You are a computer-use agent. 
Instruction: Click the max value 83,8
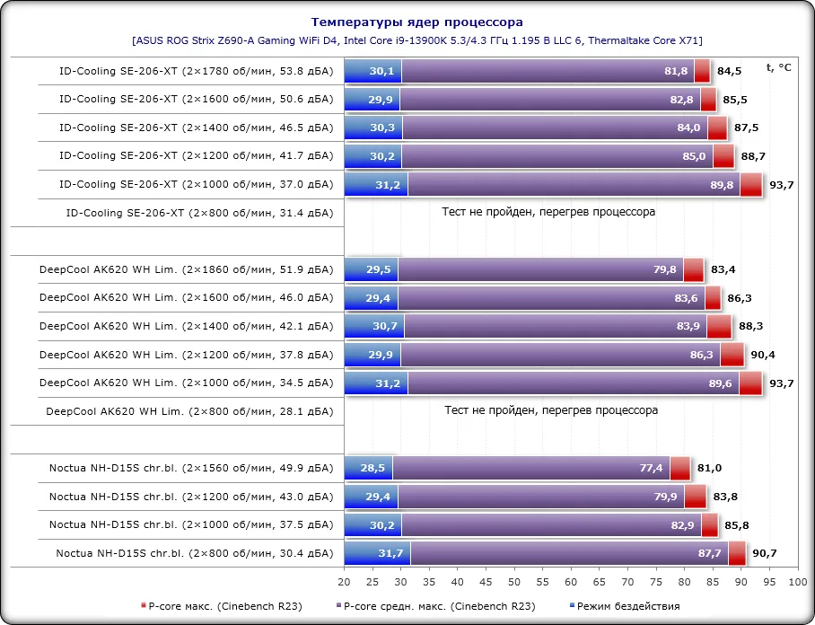click(x=725, y=497)
